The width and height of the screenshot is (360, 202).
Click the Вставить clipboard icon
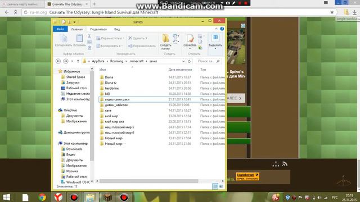(79, 41)
